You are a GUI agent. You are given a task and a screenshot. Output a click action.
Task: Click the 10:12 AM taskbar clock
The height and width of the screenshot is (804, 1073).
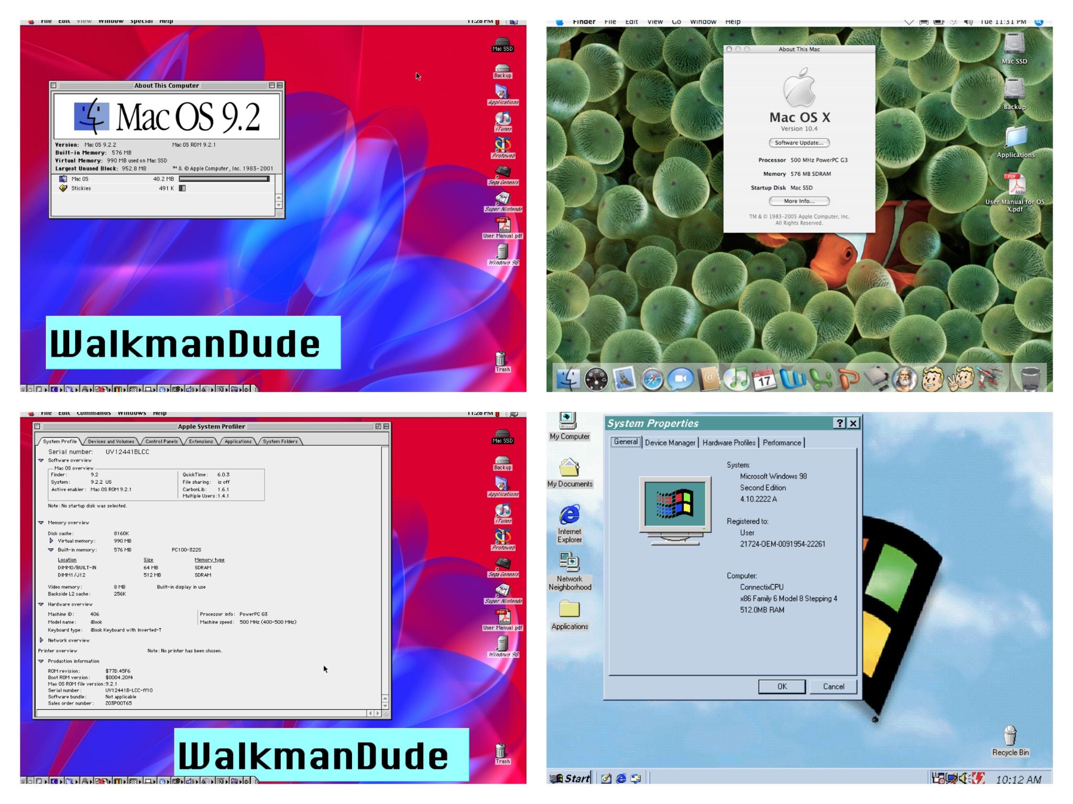[x=1018, y=779]
